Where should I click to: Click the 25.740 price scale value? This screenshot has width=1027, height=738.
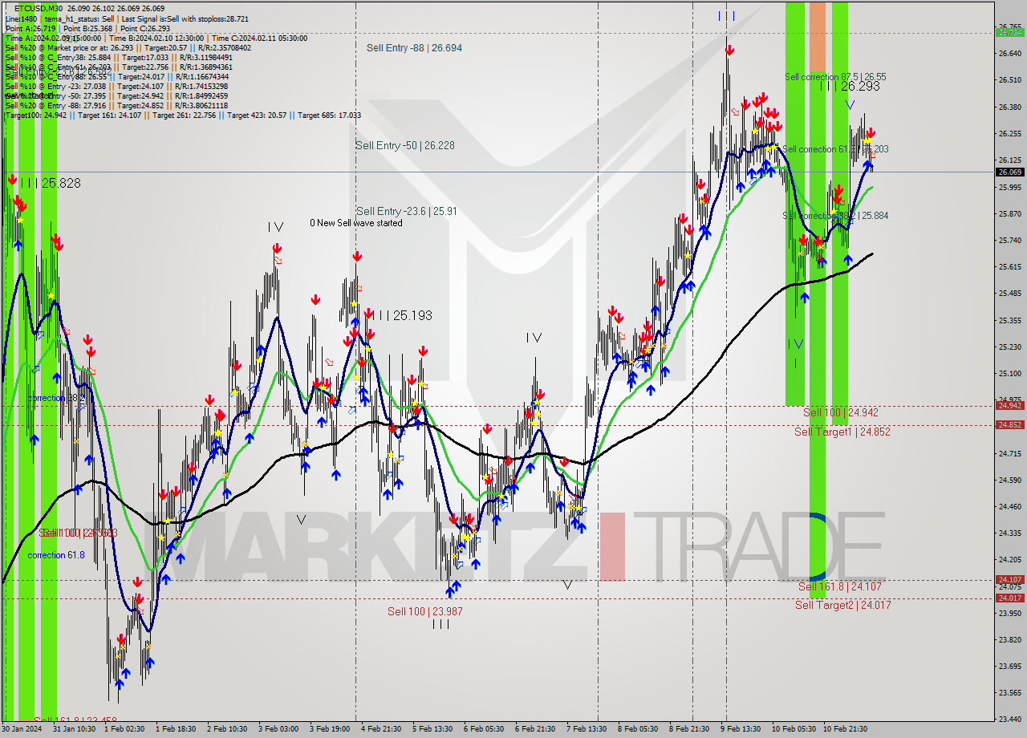pyautogui.click(x=1009, y=240)
